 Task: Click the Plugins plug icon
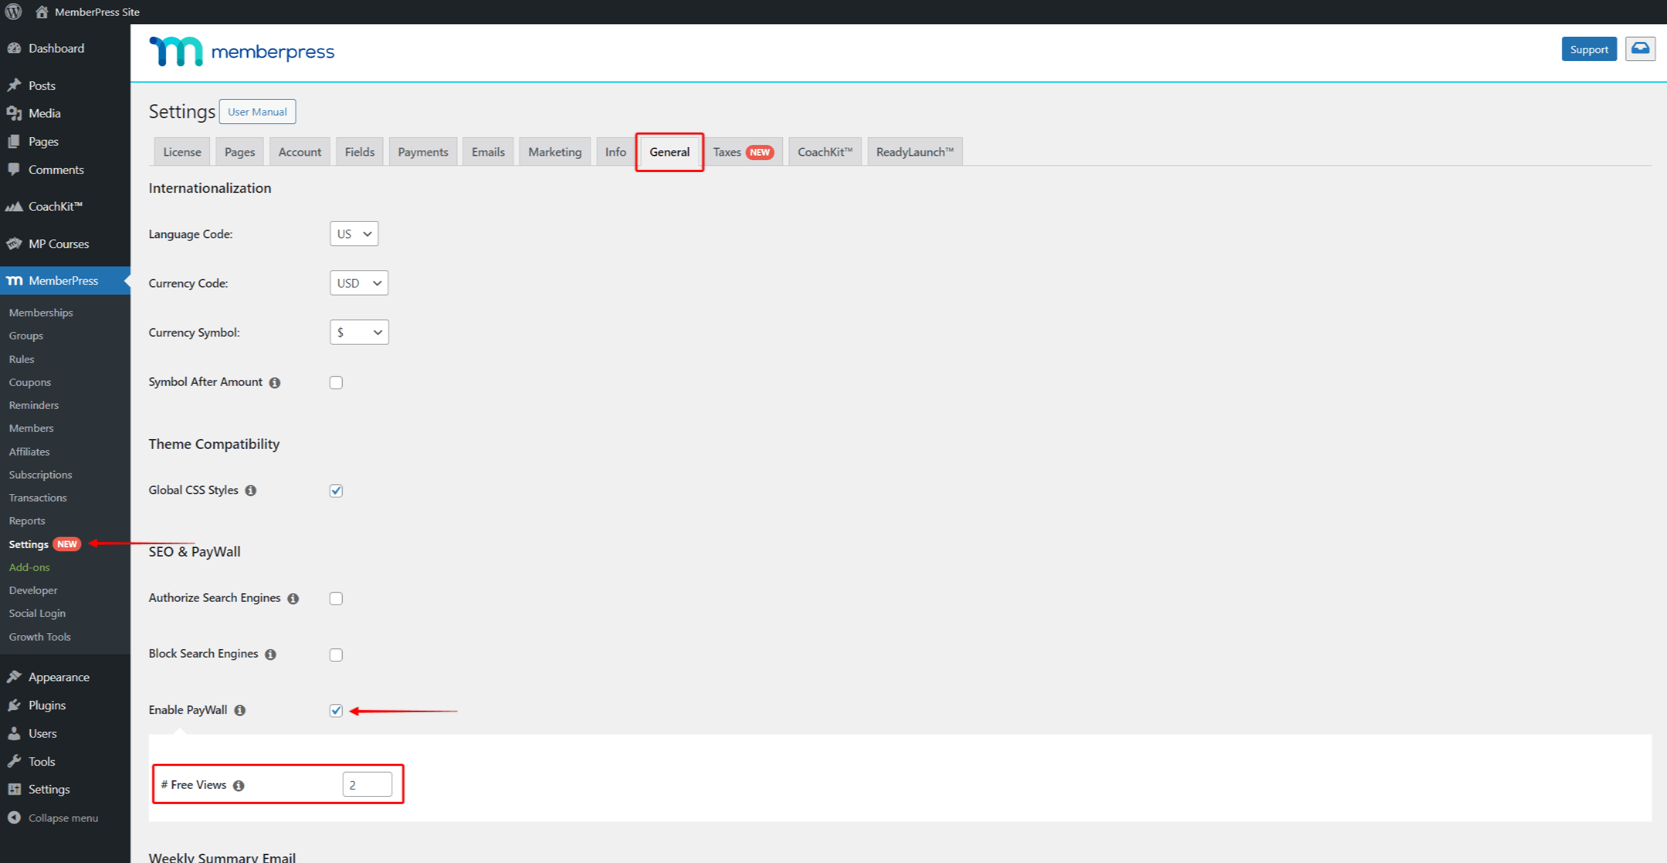tap(14, 705)
